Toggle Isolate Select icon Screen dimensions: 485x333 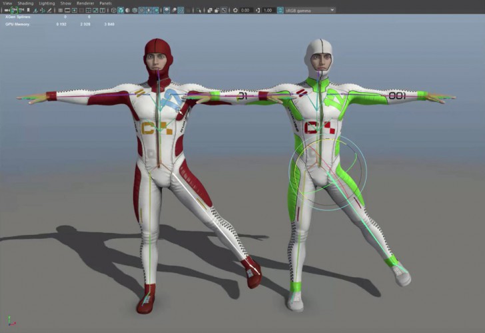coord(199,11)
